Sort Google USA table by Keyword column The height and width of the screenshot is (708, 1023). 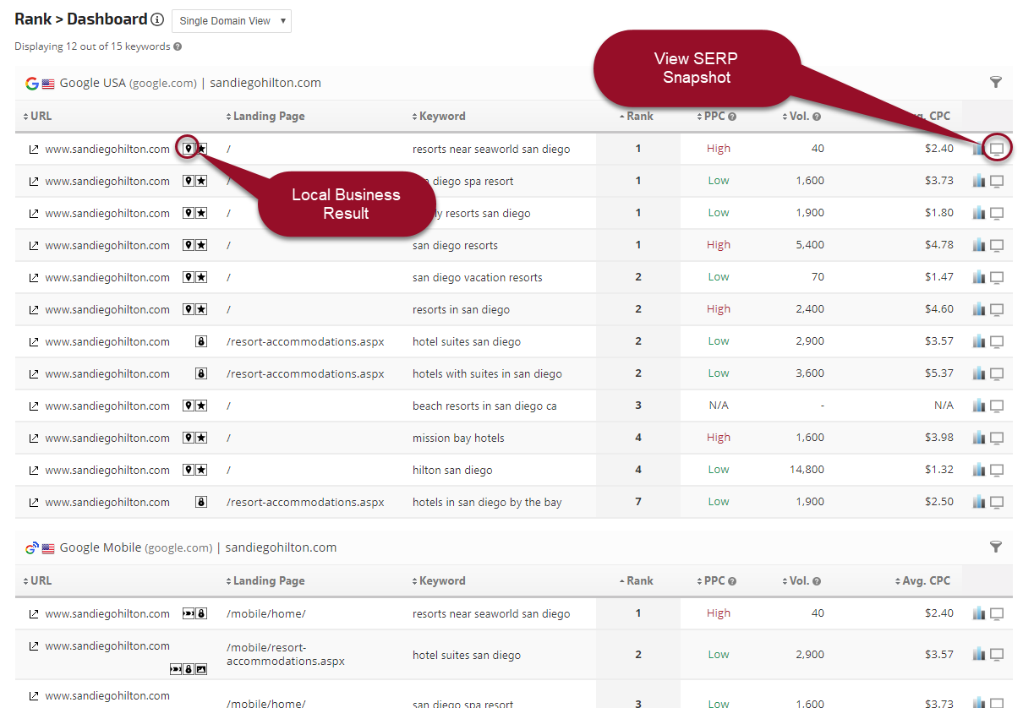coord(439,116)
